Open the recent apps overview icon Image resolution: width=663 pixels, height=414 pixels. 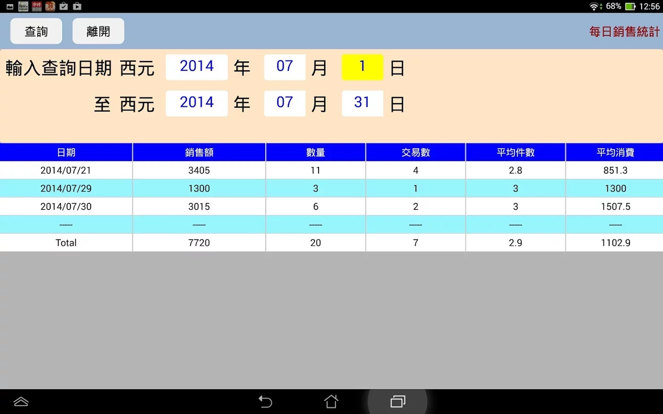coord(398,402)
